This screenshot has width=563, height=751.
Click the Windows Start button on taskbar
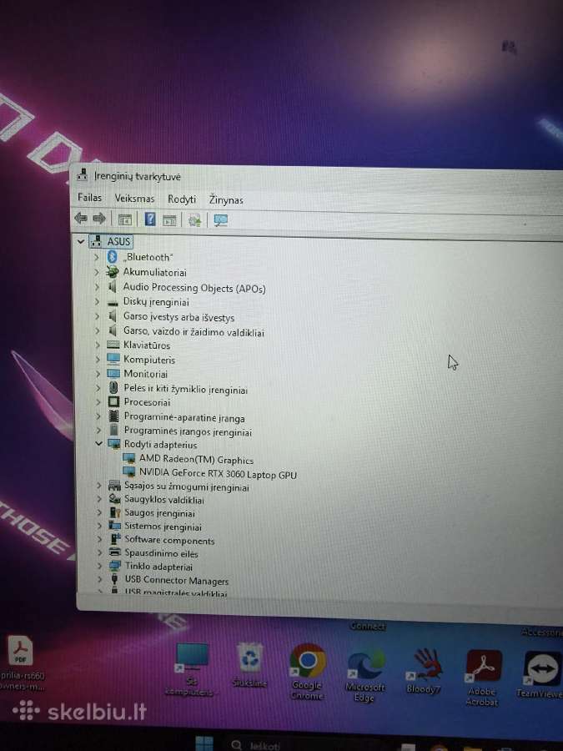click(204, 743)
